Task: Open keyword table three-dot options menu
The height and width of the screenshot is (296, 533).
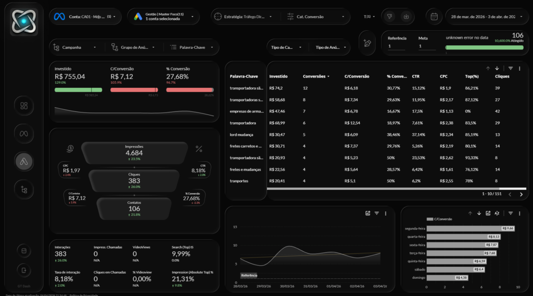Action: [x=519, y=68]
